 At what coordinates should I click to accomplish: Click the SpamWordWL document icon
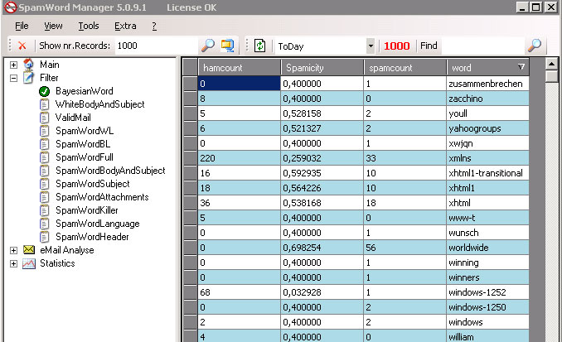tap(44, 131)
